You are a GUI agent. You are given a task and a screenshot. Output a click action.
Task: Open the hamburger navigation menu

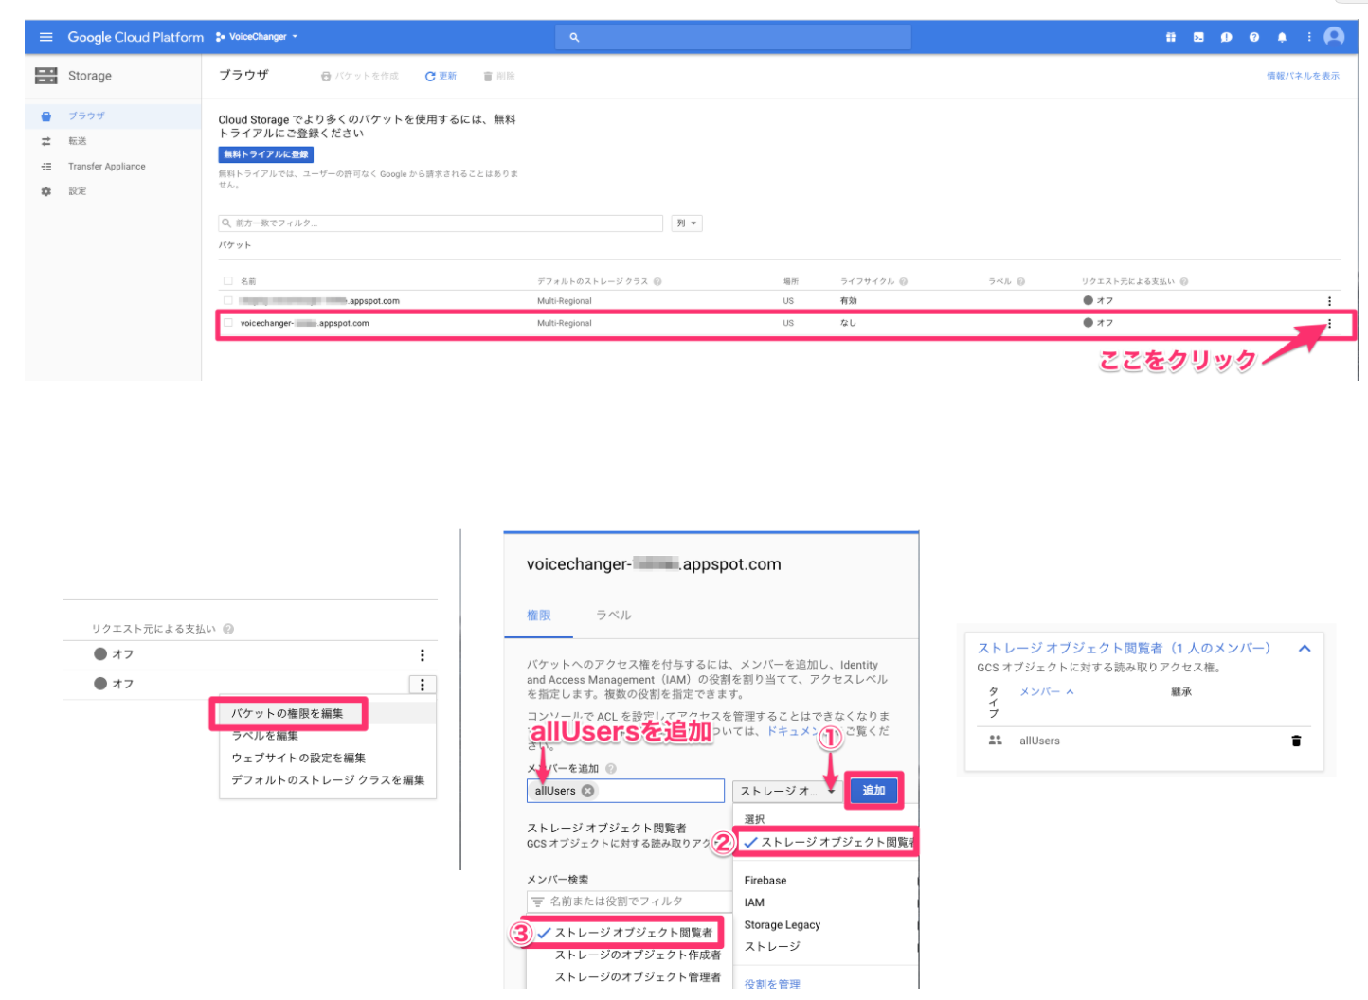[45, 37]
